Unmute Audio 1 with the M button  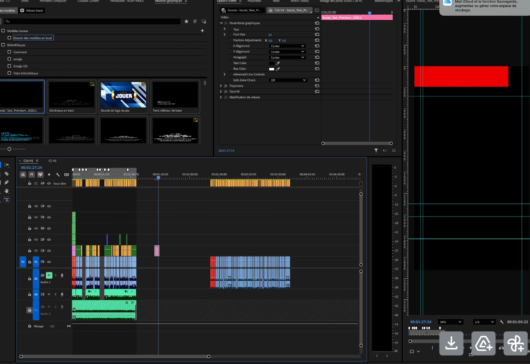point(49,275)
